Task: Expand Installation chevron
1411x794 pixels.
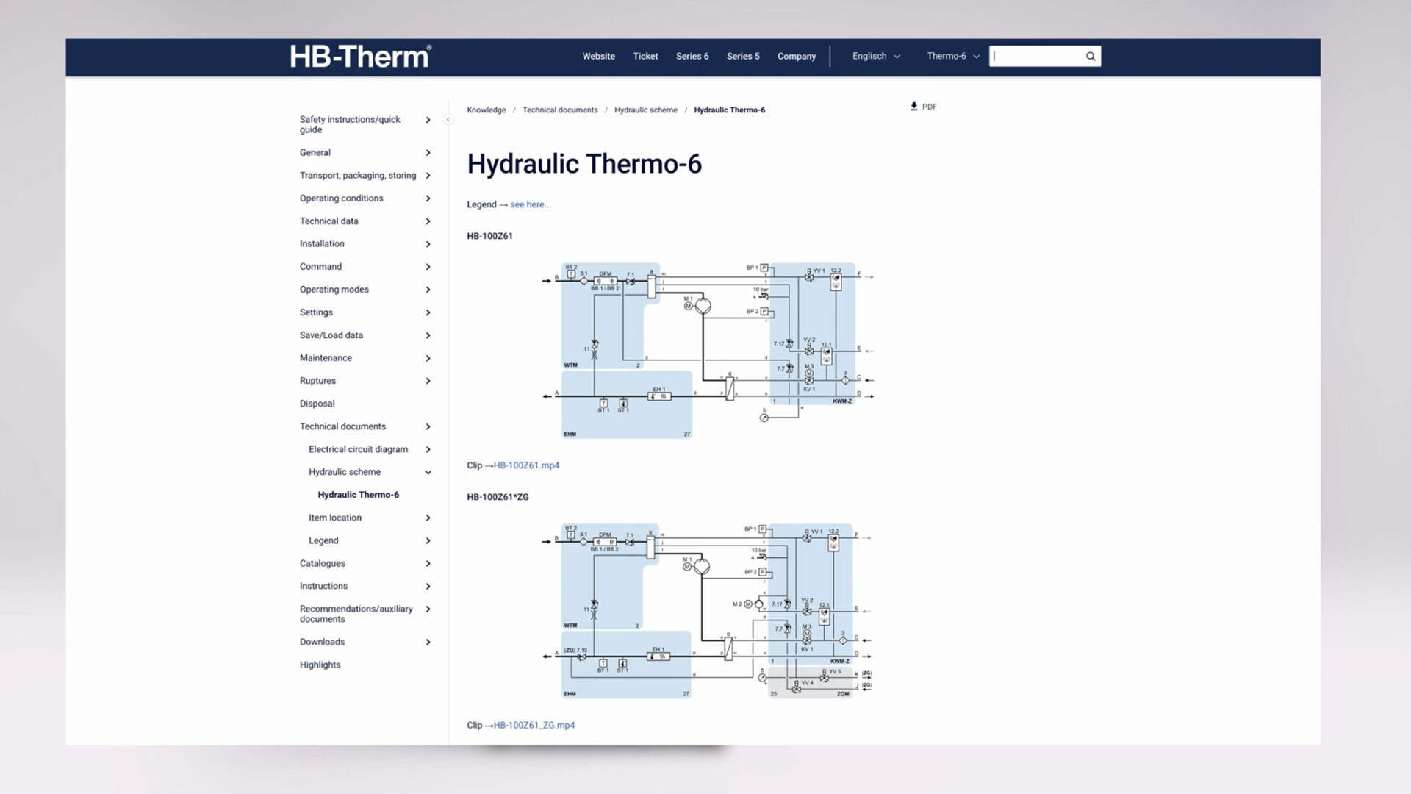Action: pos(428,244)
